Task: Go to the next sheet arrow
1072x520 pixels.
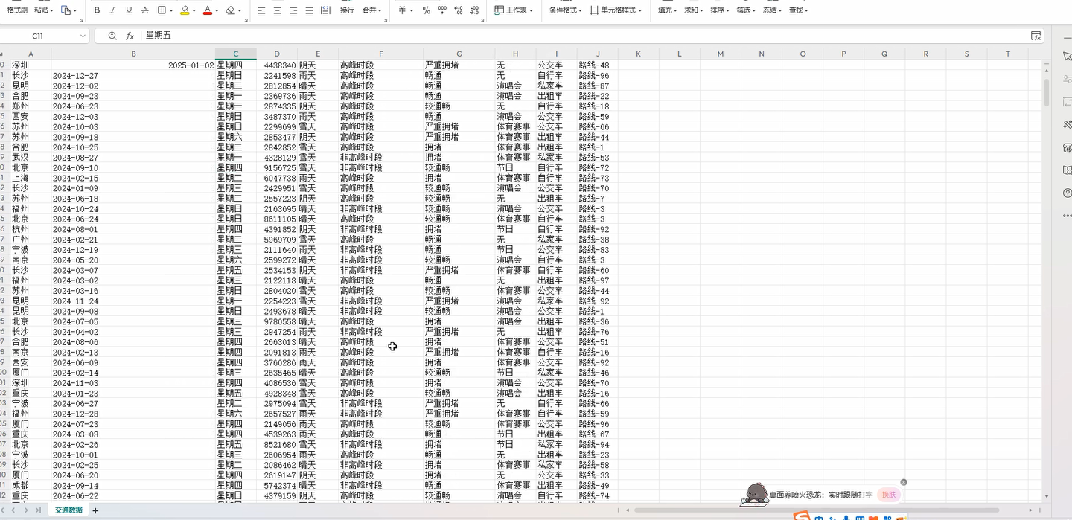Action: 27,510
